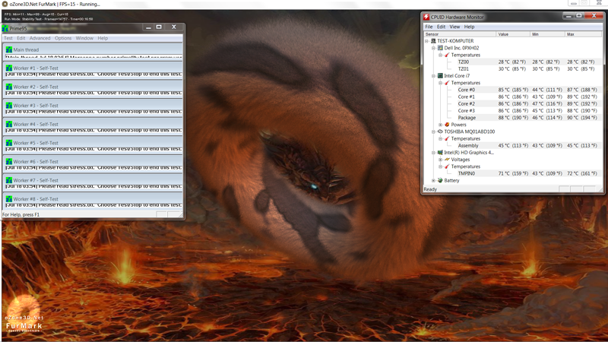Click 'For Help, press F1' status text
The height and width of the screenshot is (342, 608).
pos(21,214)
